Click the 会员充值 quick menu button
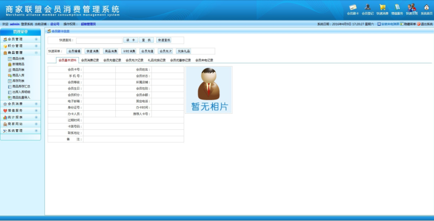This screenshot has height=221, width=434. click(x=147, y=51)
